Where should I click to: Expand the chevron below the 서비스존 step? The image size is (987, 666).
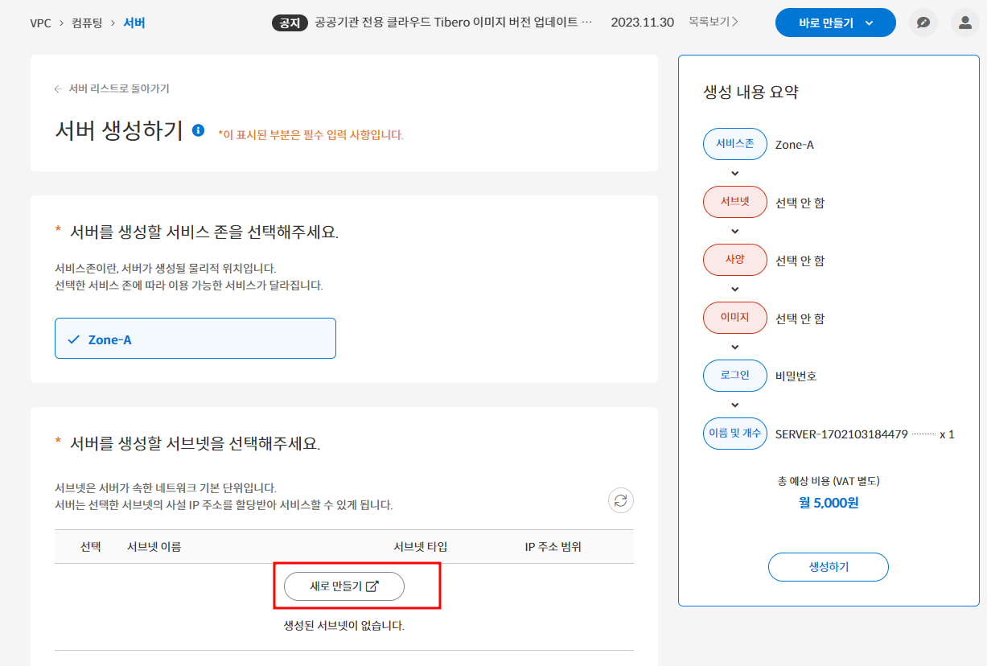[x=734, y=173]
